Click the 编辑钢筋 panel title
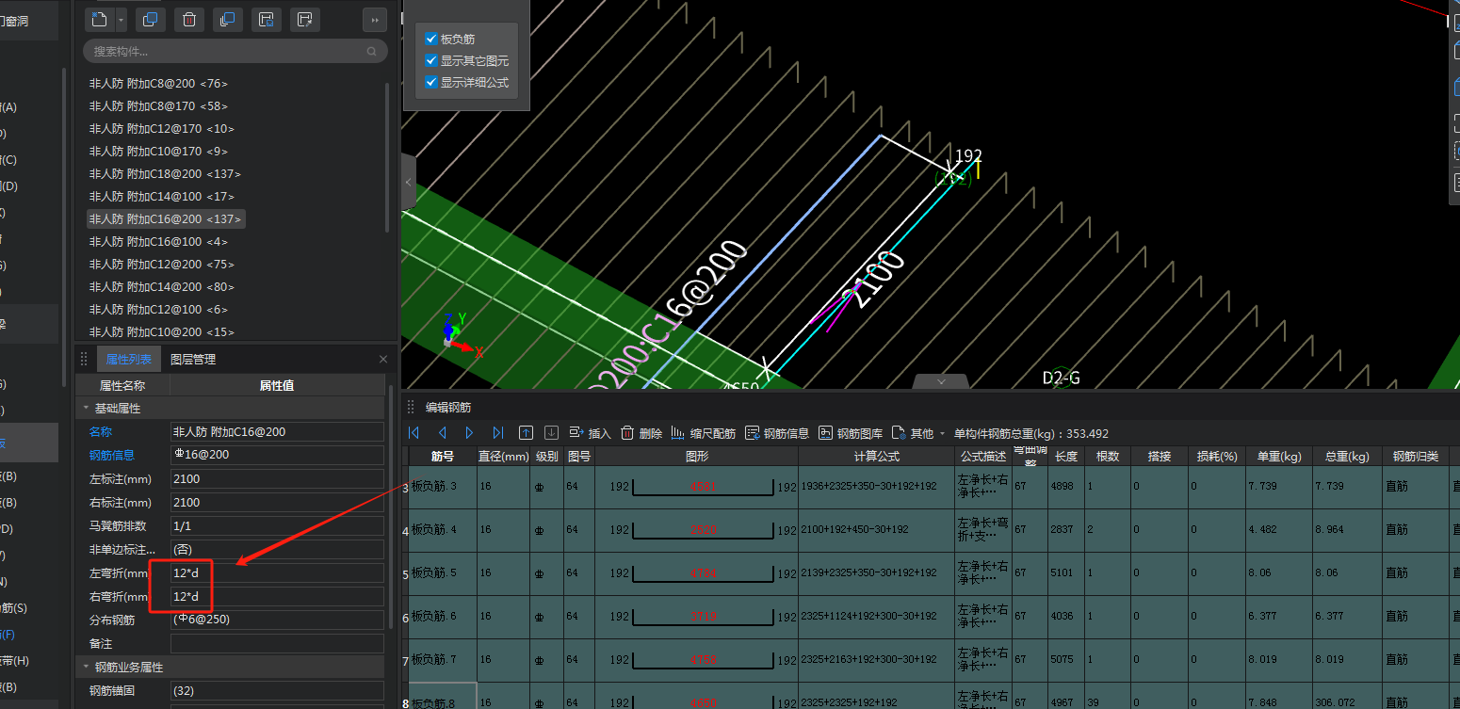1460x709 pixels. pyautogui.click(x=448, y=408)
